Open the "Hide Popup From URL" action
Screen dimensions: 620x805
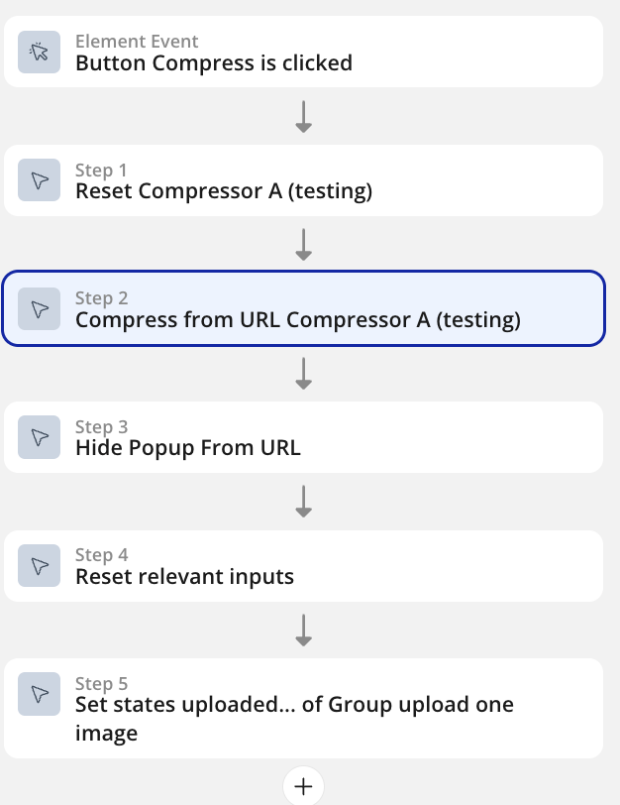point(188,448)
